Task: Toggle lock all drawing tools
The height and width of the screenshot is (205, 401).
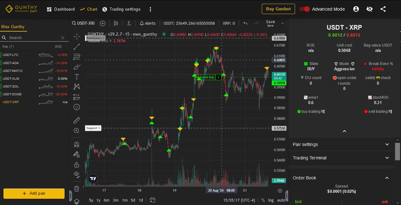Action: [77, 164]
